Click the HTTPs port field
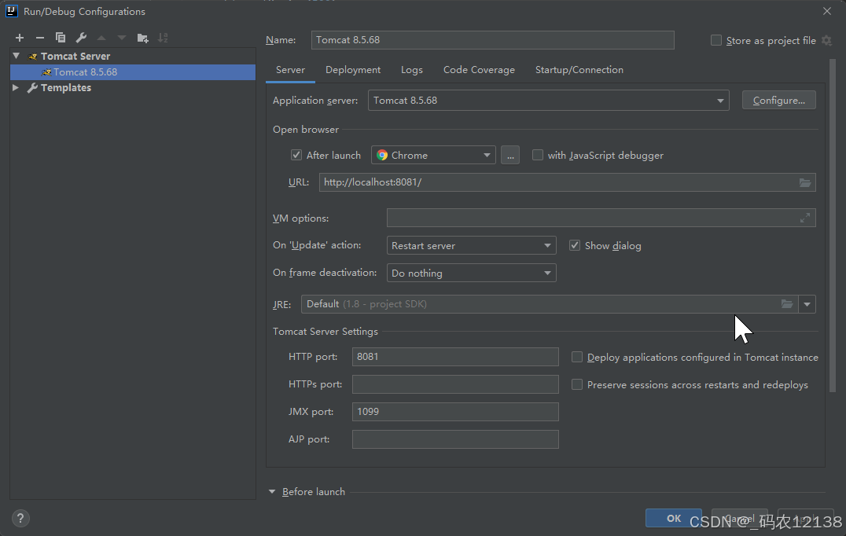The height and width of the screenshot is (536, 846). coord(455,384)
